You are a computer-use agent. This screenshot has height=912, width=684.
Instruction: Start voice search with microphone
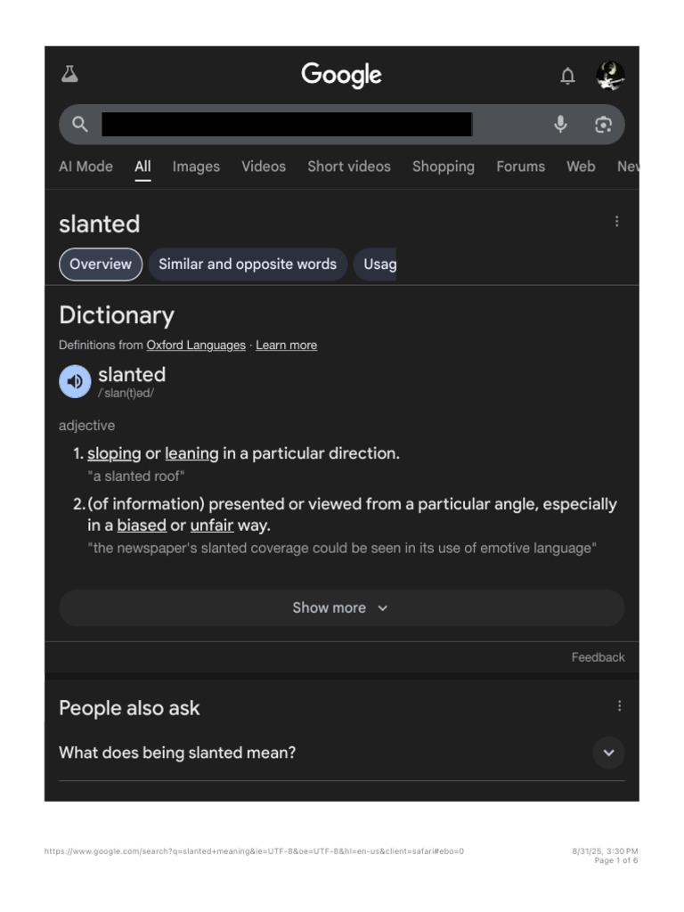coord(560,125)
